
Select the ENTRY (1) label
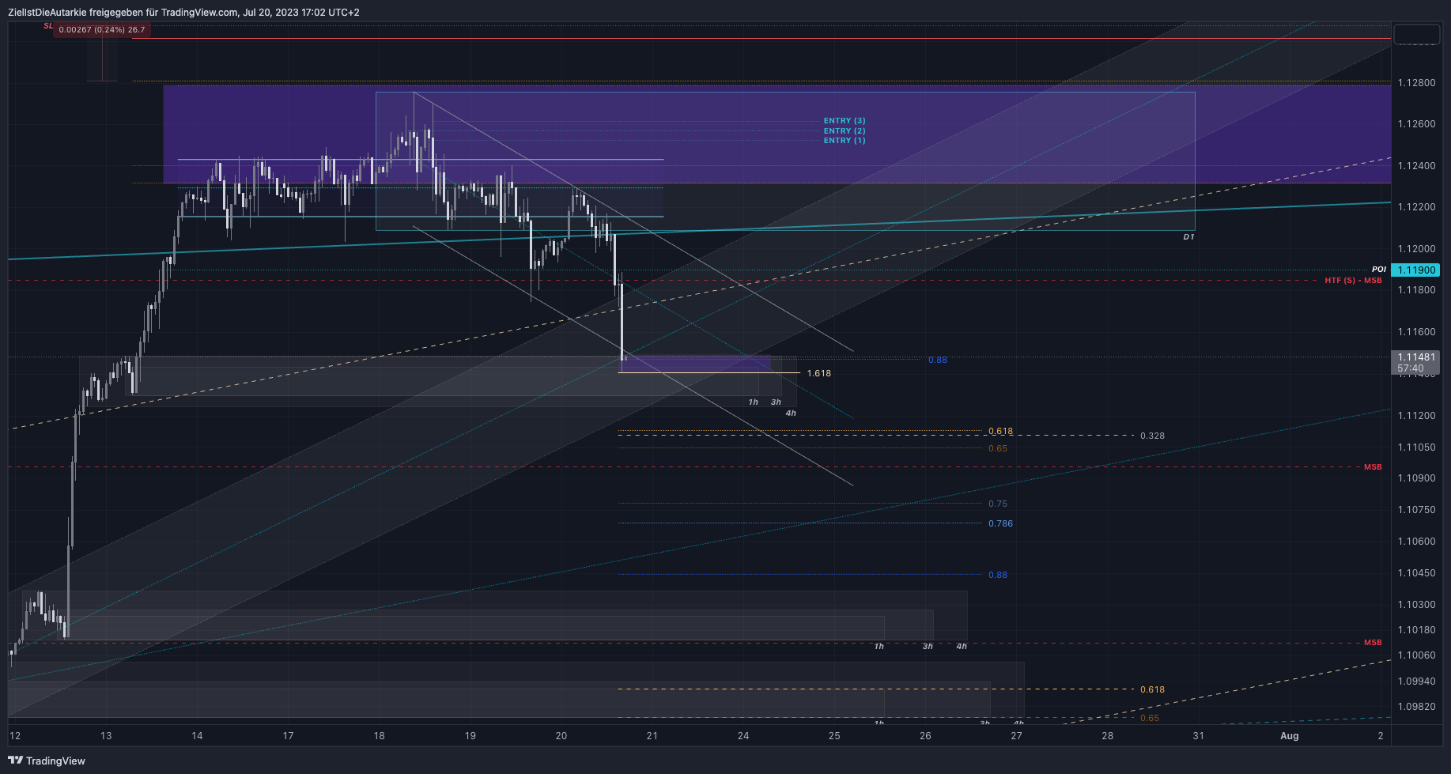845,140
